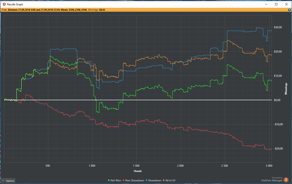Toggle the Showdown legend series
The height and width of the screenshot is (184, 292).
[x=153, y=180]
